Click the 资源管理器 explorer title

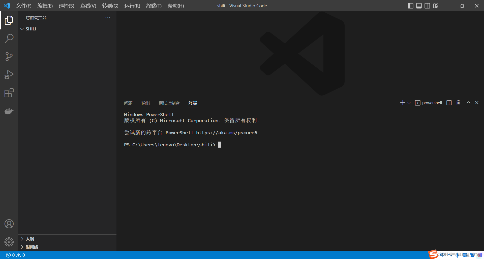click(x=36, y=18)
